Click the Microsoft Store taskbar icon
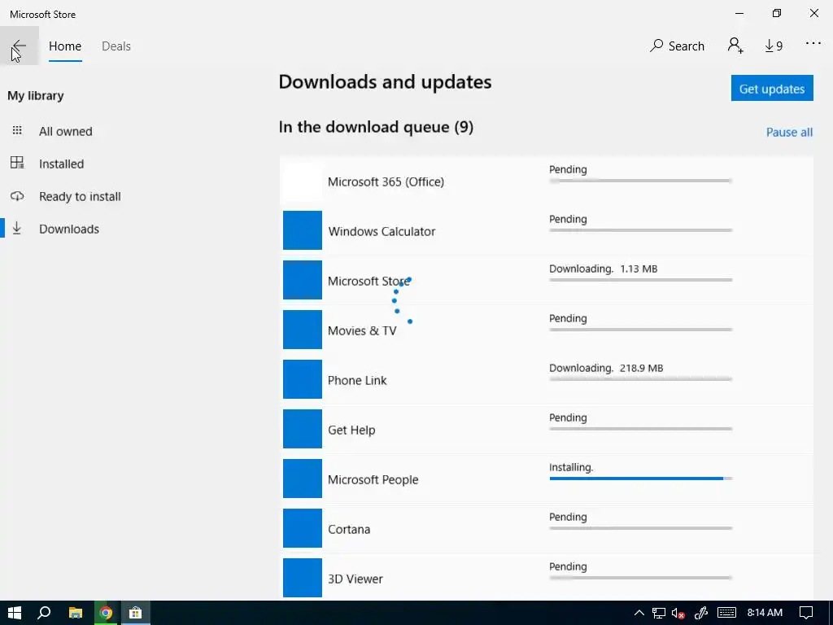 click(136, 613)
